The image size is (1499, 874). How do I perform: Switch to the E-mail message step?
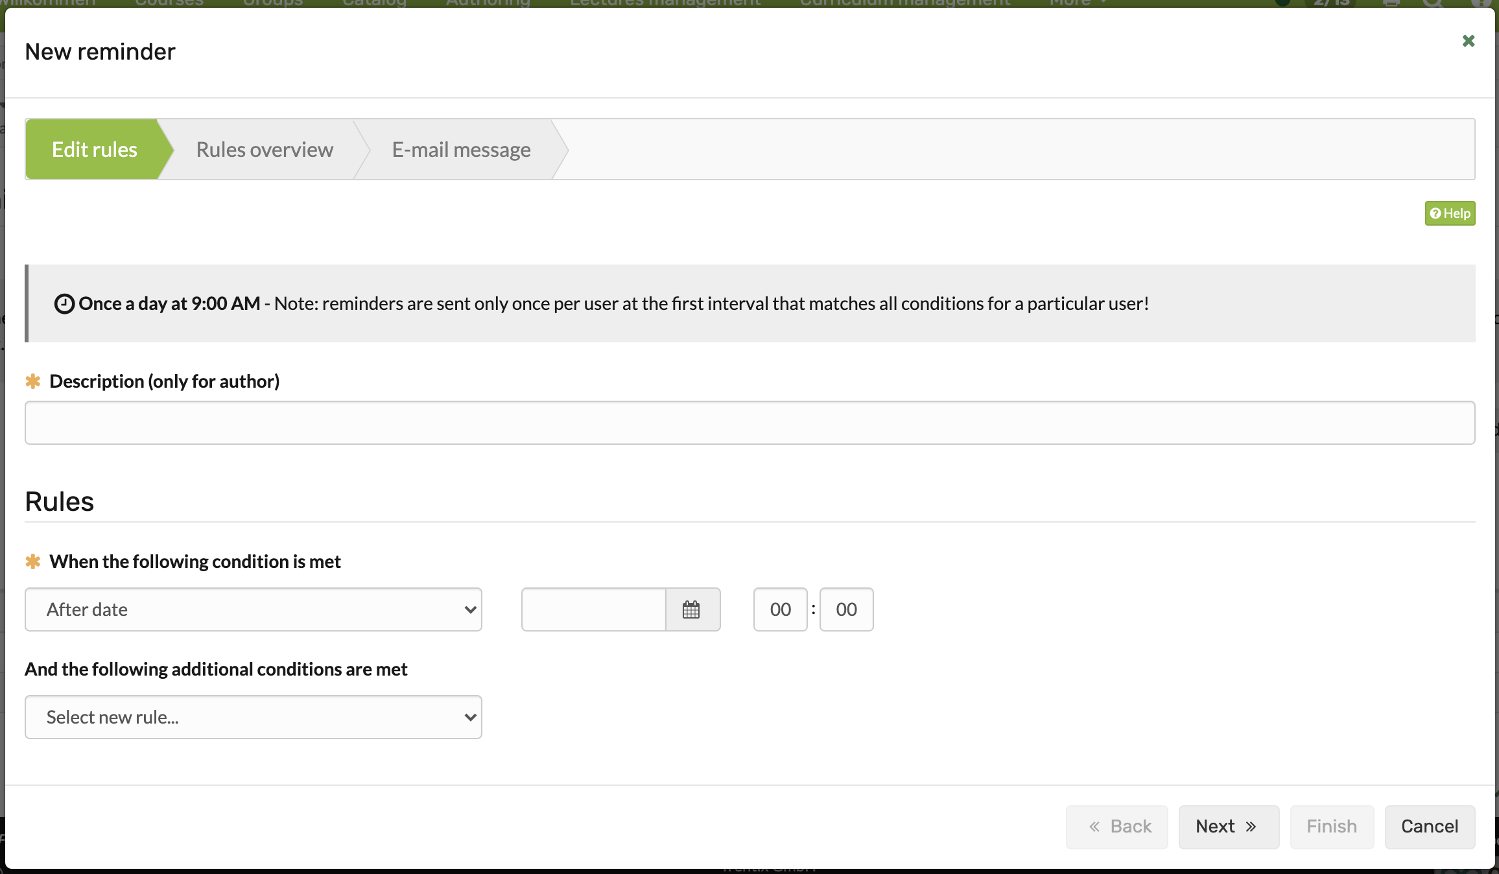click(x=461, y=150)
